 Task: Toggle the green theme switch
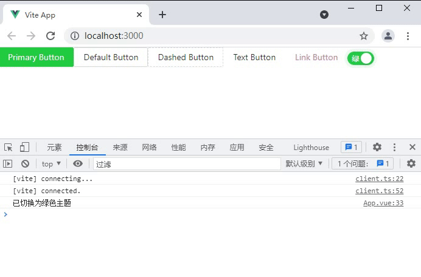[x=361, y=58]
